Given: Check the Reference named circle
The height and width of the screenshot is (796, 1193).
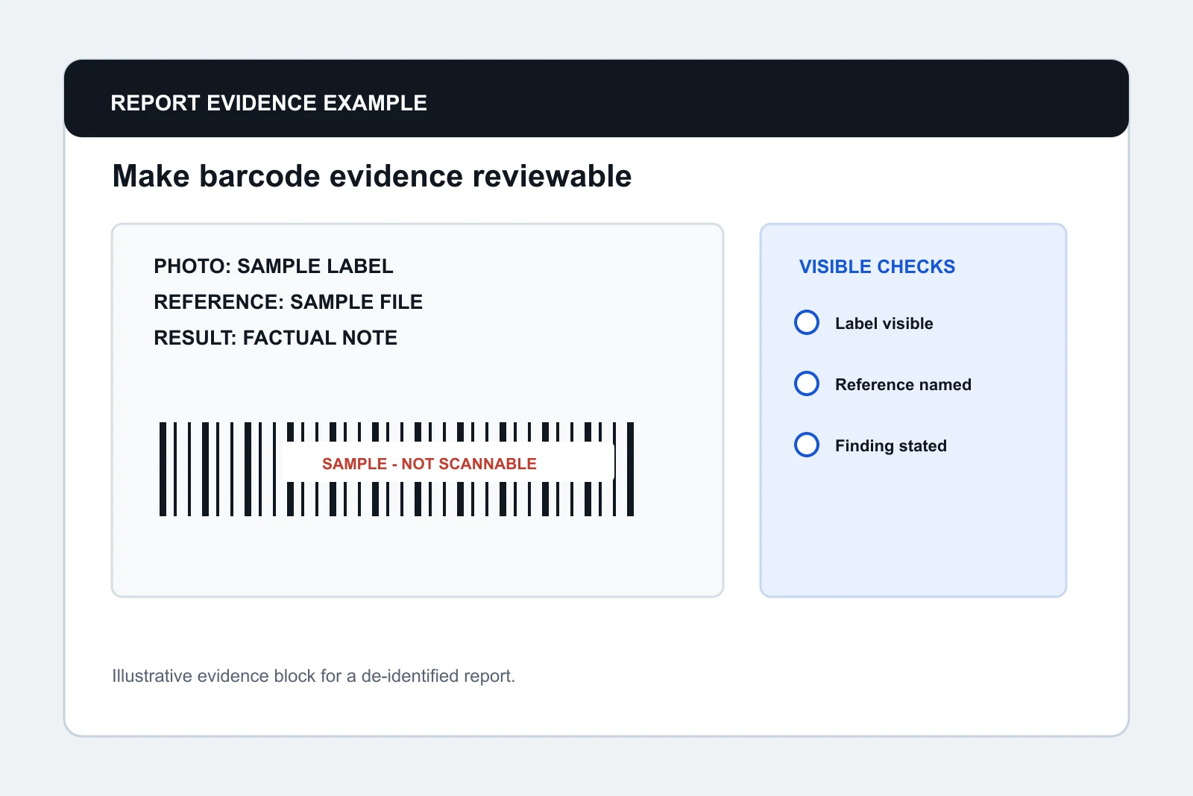Looking at the screenshot, I should pos(807,383).
